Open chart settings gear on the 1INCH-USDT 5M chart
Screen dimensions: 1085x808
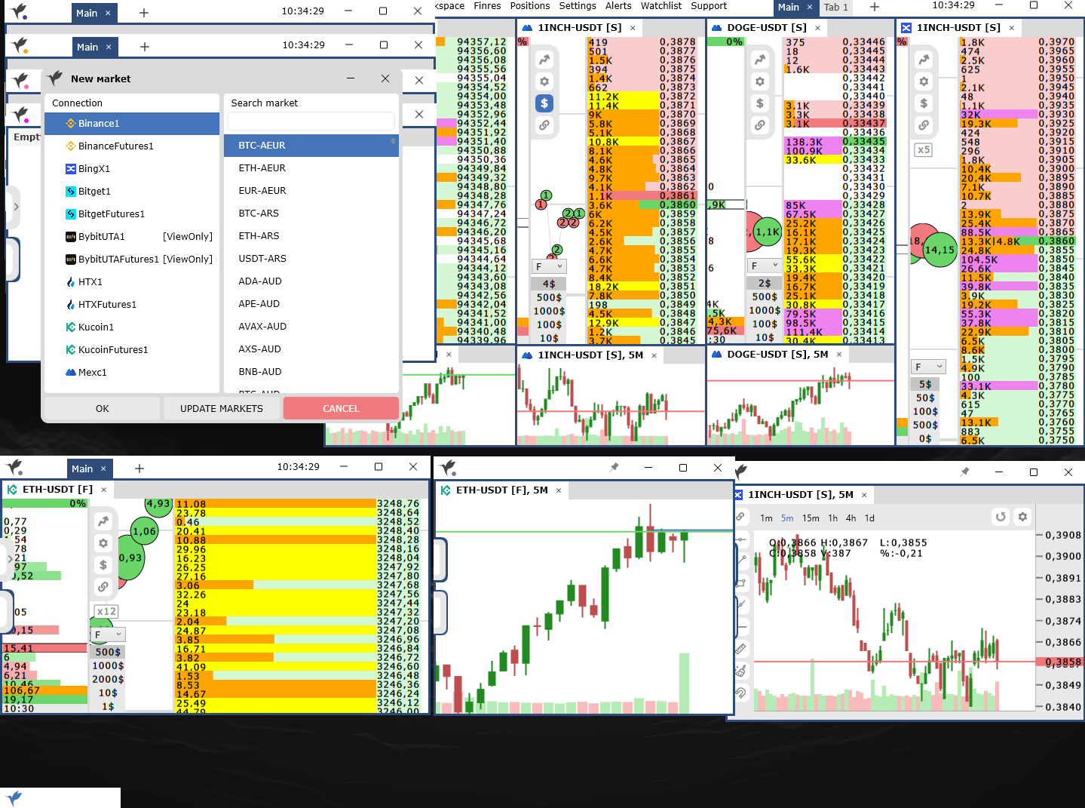pyautogui.click(x=1022, y=516)
